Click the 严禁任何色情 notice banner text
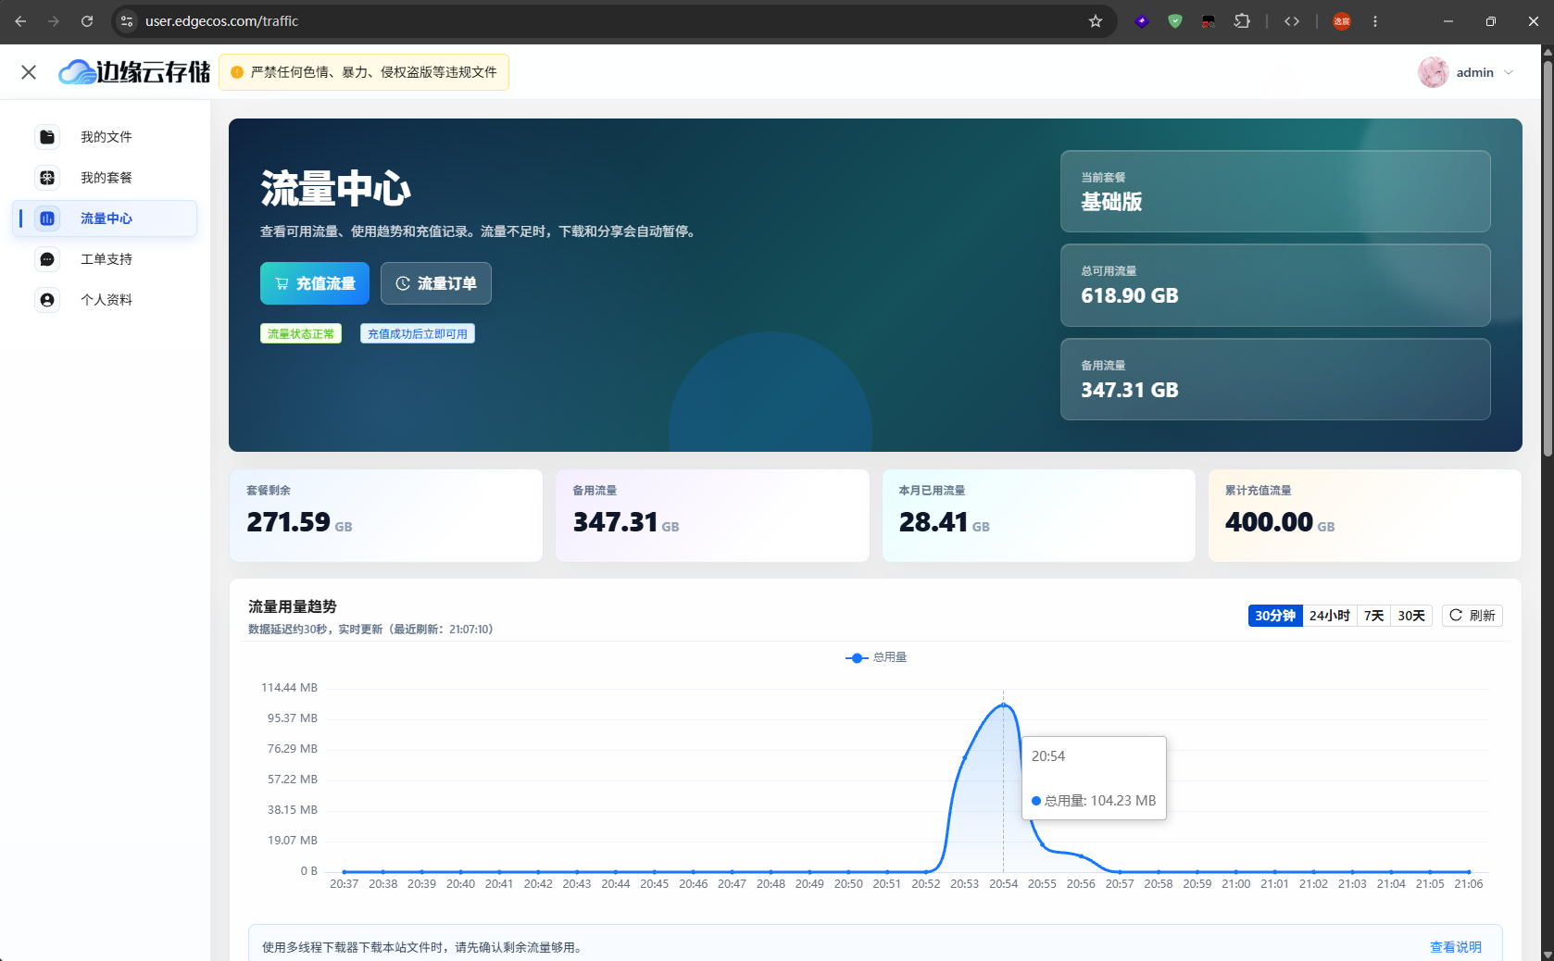Viewport: 1554px width, 961px height. (374, 72)
